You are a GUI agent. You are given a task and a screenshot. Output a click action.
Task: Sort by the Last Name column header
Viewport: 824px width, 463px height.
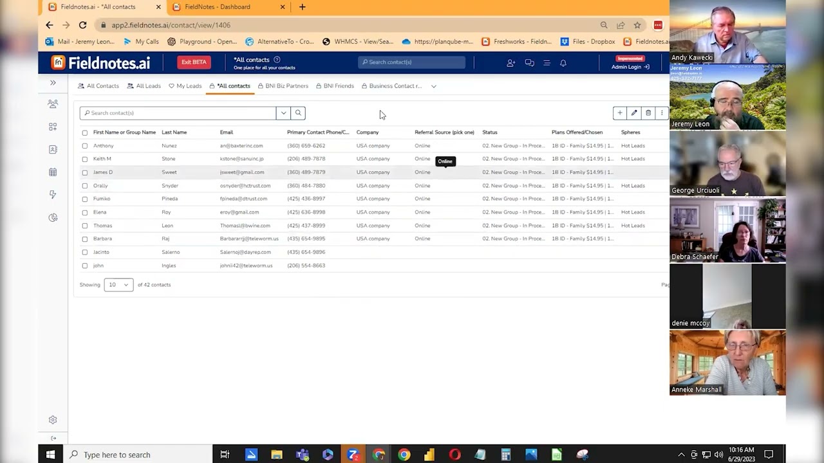(174, 132)
